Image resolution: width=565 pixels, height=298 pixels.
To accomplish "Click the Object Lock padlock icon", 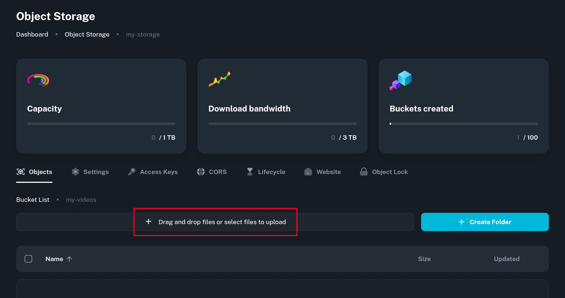I will click(364, 172).
